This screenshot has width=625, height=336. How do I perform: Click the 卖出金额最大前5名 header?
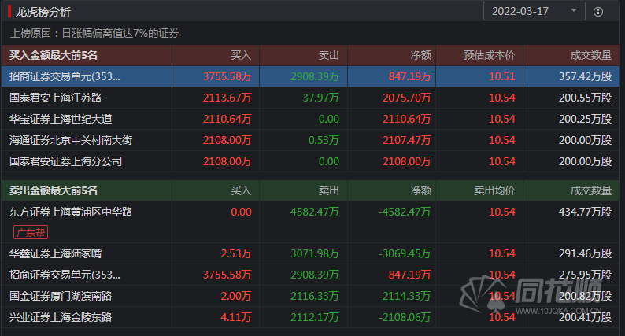(x=54, y=190)
